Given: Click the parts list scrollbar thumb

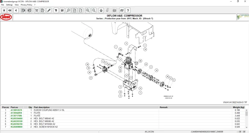Looking at the screenshot, I should 247,113.
